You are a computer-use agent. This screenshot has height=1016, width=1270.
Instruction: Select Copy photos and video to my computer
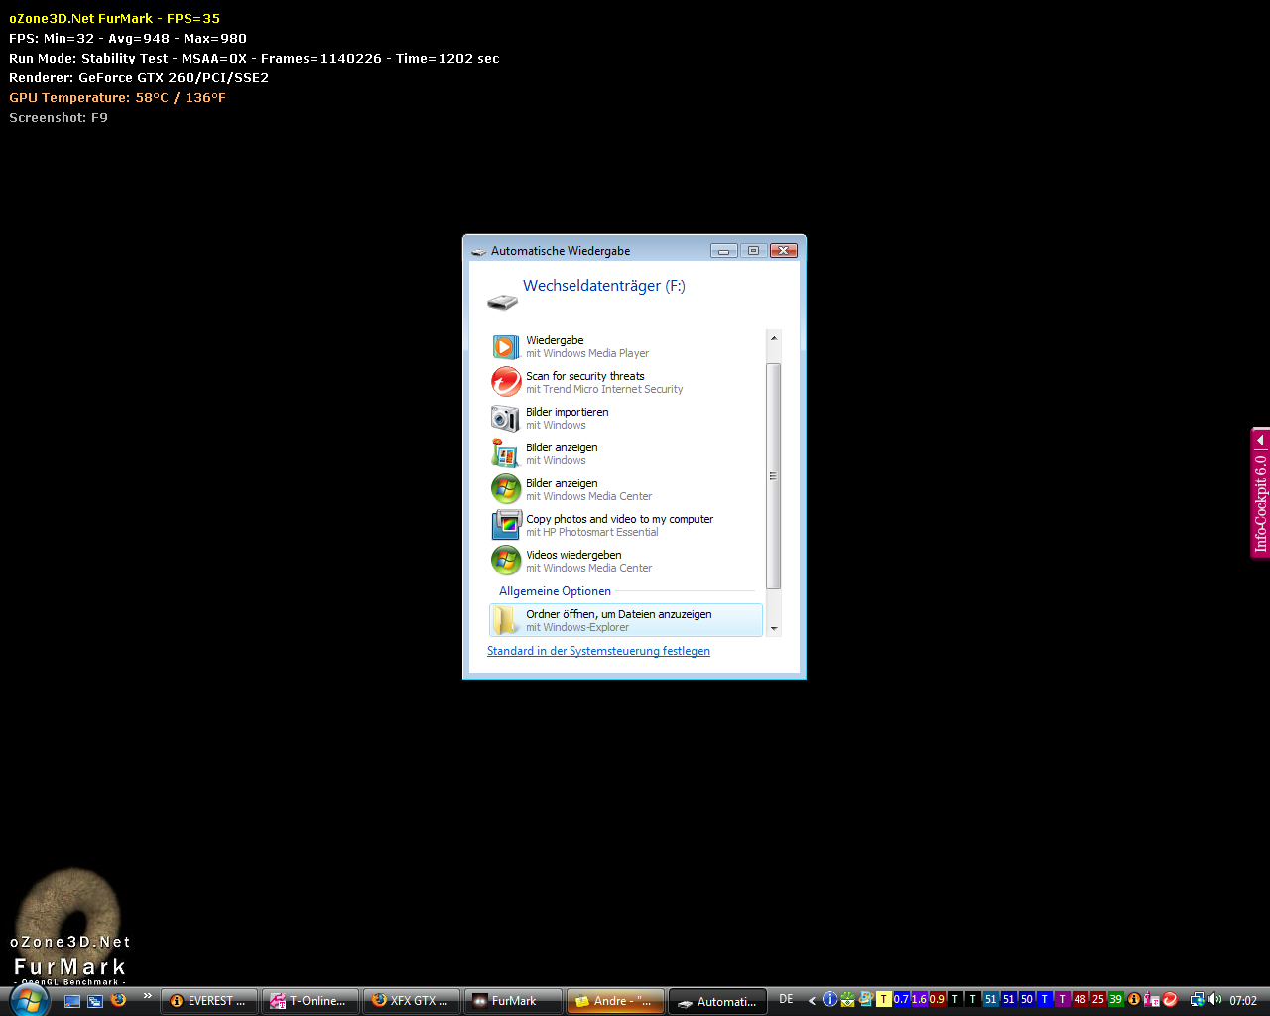pyautogui.click(x=626, y=526)
